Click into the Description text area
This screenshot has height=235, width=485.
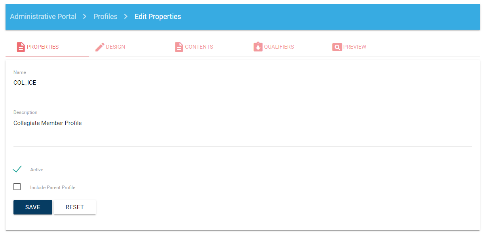242,131
